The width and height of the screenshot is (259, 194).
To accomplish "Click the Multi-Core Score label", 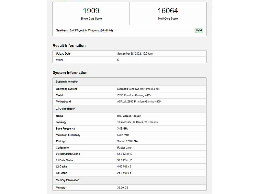I will (168, 19).
